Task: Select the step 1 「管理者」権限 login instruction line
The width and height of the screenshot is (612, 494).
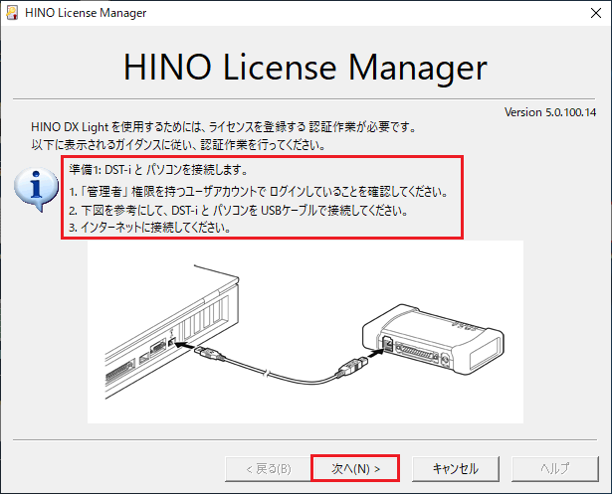Action: coord(258,192)
